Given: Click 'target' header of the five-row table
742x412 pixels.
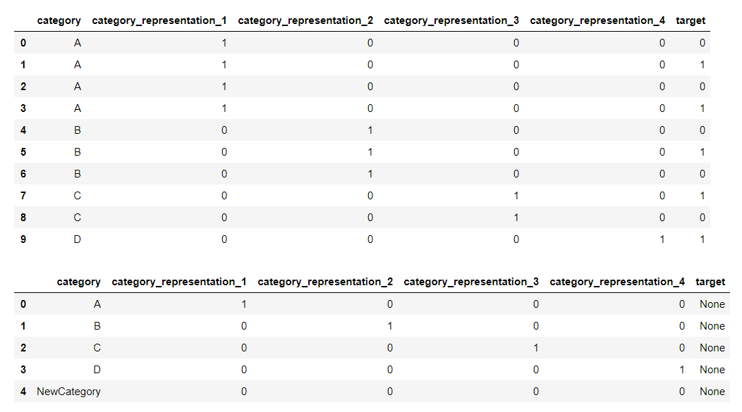Looking at the screenshot, I should pyautogui.click(x=710, y=282).
